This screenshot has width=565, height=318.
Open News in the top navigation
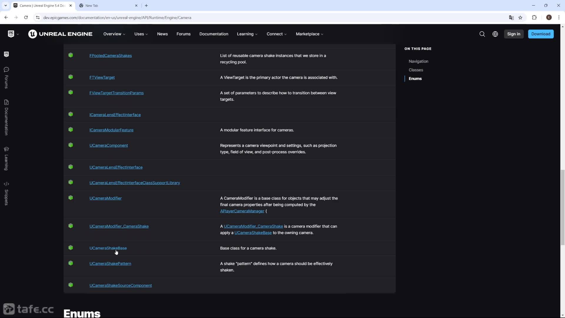162,34
